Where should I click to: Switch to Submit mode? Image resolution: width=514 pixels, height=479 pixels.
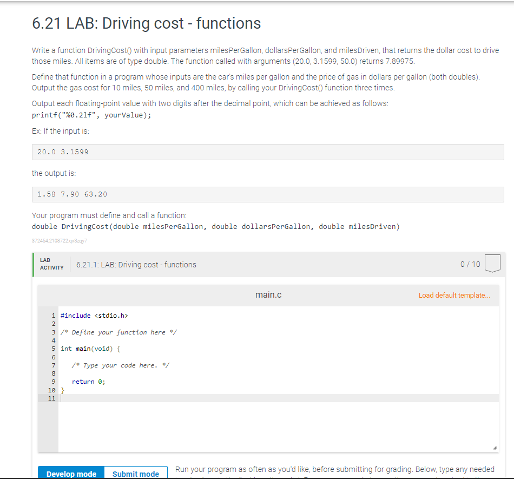click(x=136, y=473)
